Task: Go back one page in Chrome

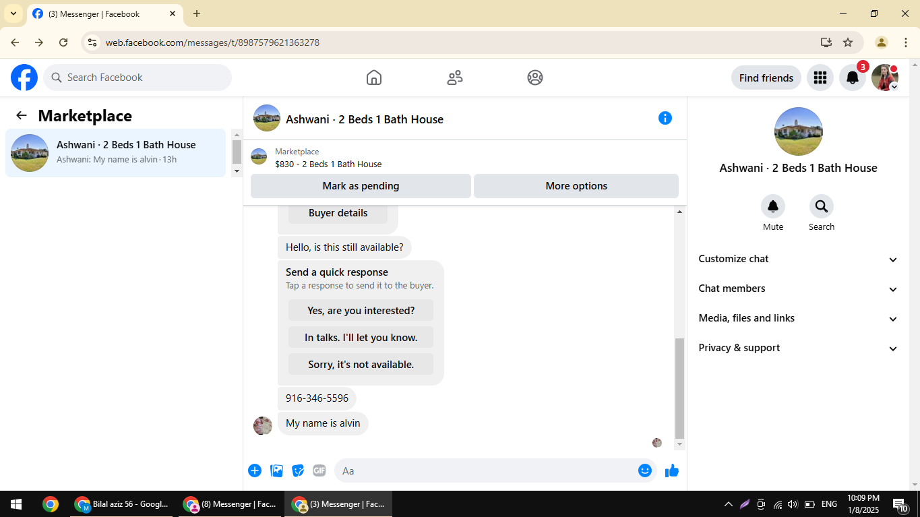Action: pos(15,42)
